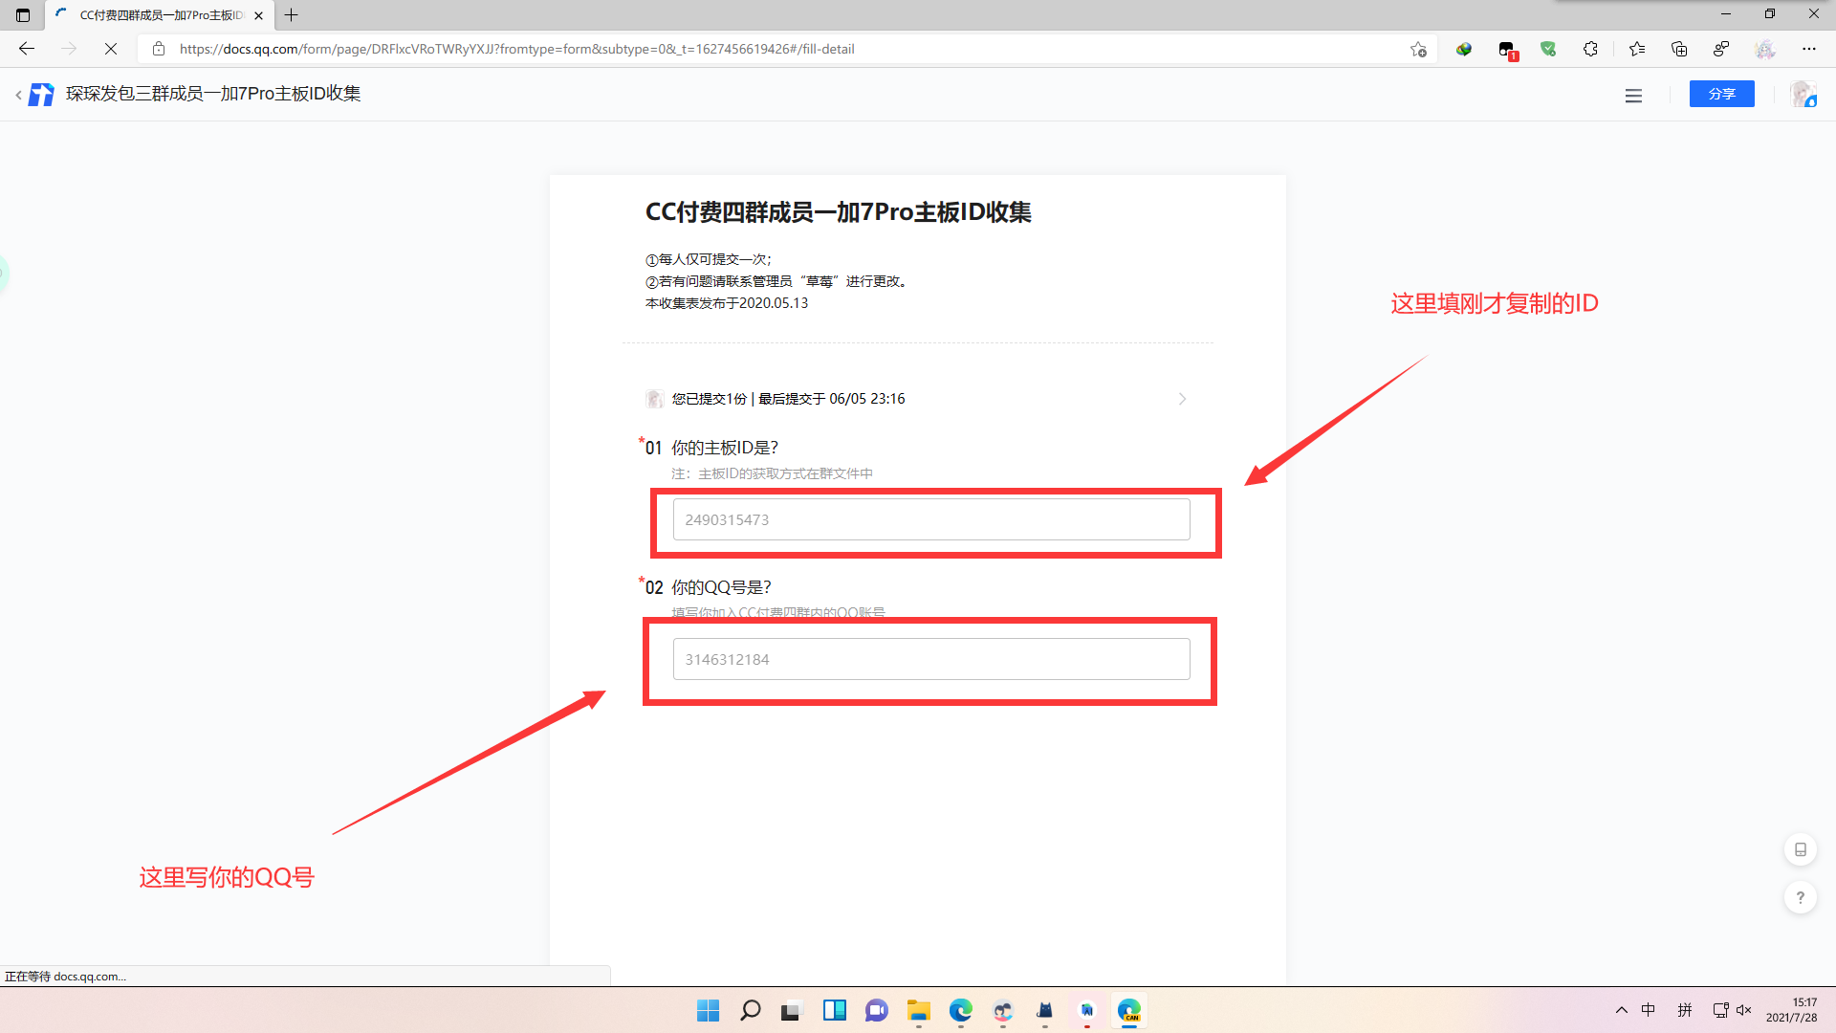The width and height of the screenshot is (1836, 1033).
Task: Open the Extensions puzzle icon
Action: (1590, 49)
